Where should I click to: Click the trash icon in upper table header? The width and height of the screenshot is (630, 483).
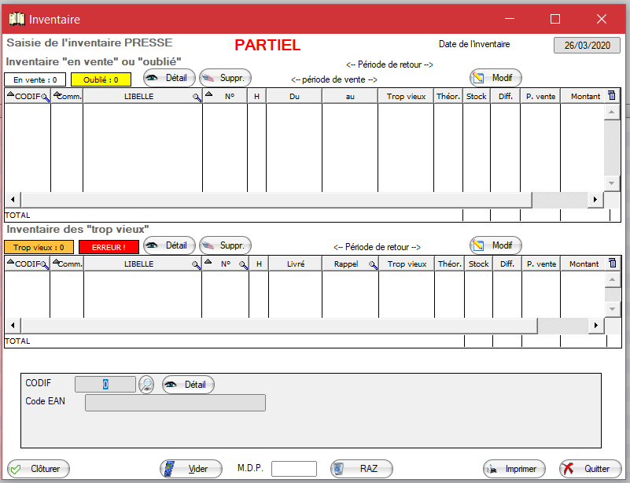613,96
